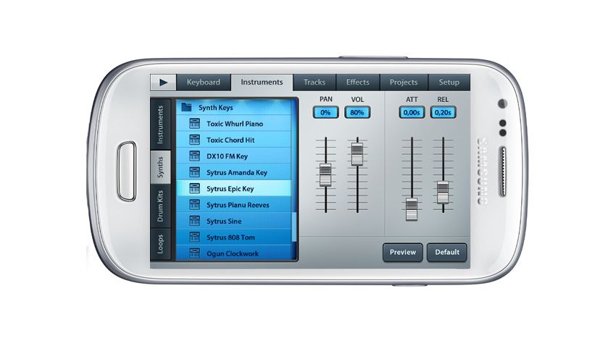Viewport: 616px width, 346px height.
Task: Switch to the Keyboard tab
Action: pyautogui.click(x=204, y=83)
